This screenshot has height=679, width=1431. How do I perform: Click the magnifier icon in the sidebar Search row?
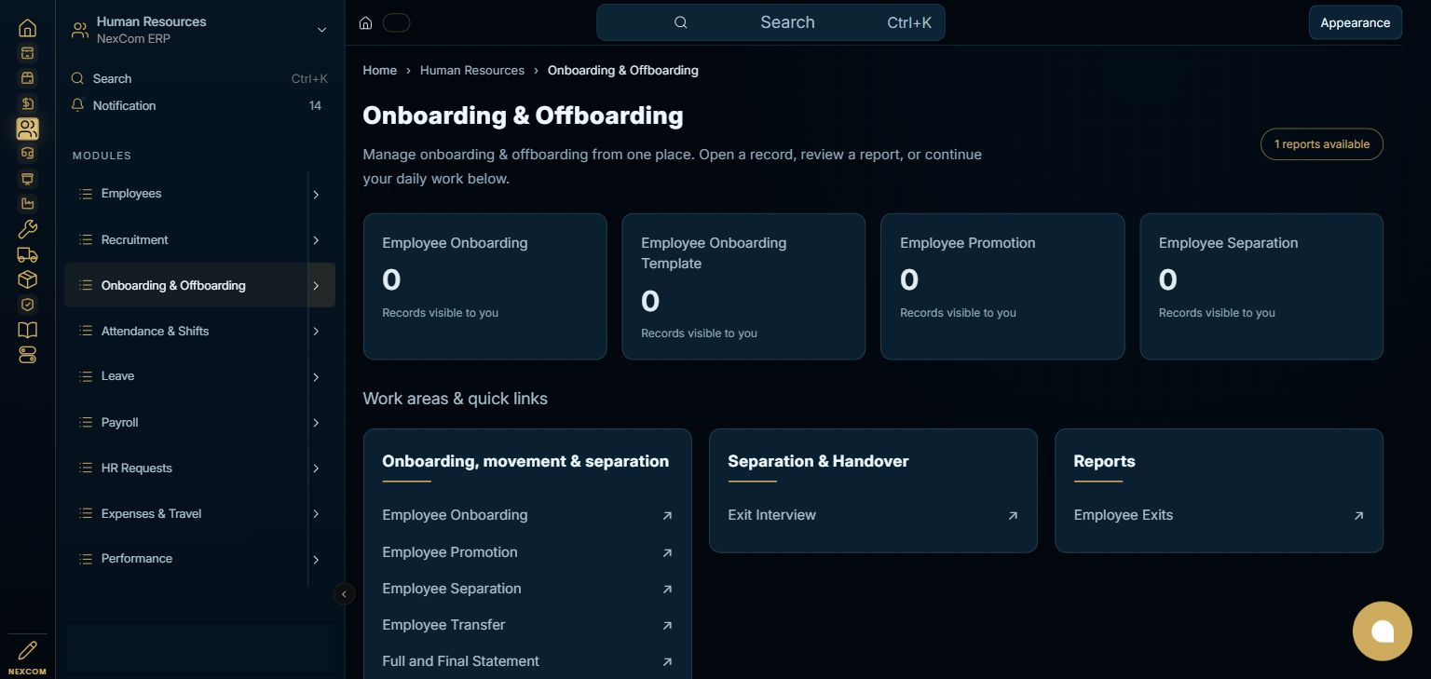pos(78,78)
